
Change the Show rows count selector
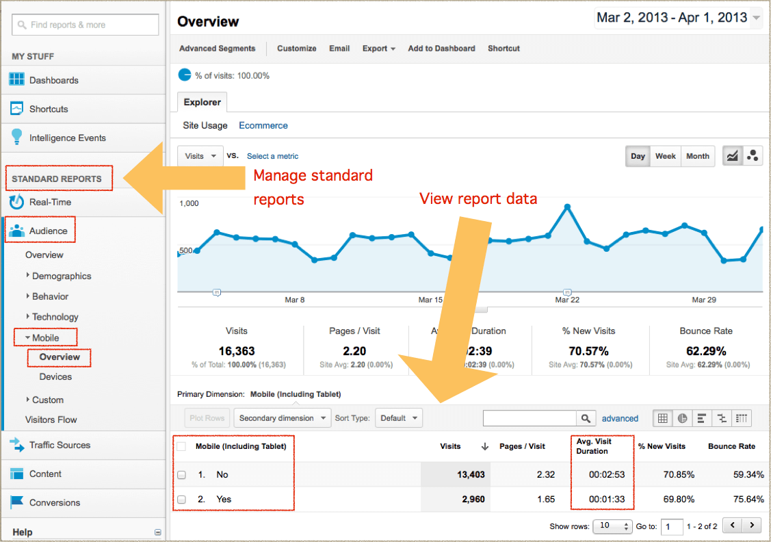[x=612, y=526]
